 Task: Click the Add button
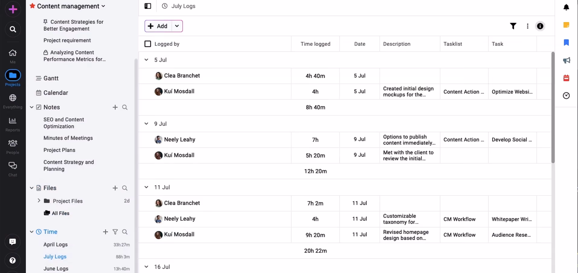[158, 26]
